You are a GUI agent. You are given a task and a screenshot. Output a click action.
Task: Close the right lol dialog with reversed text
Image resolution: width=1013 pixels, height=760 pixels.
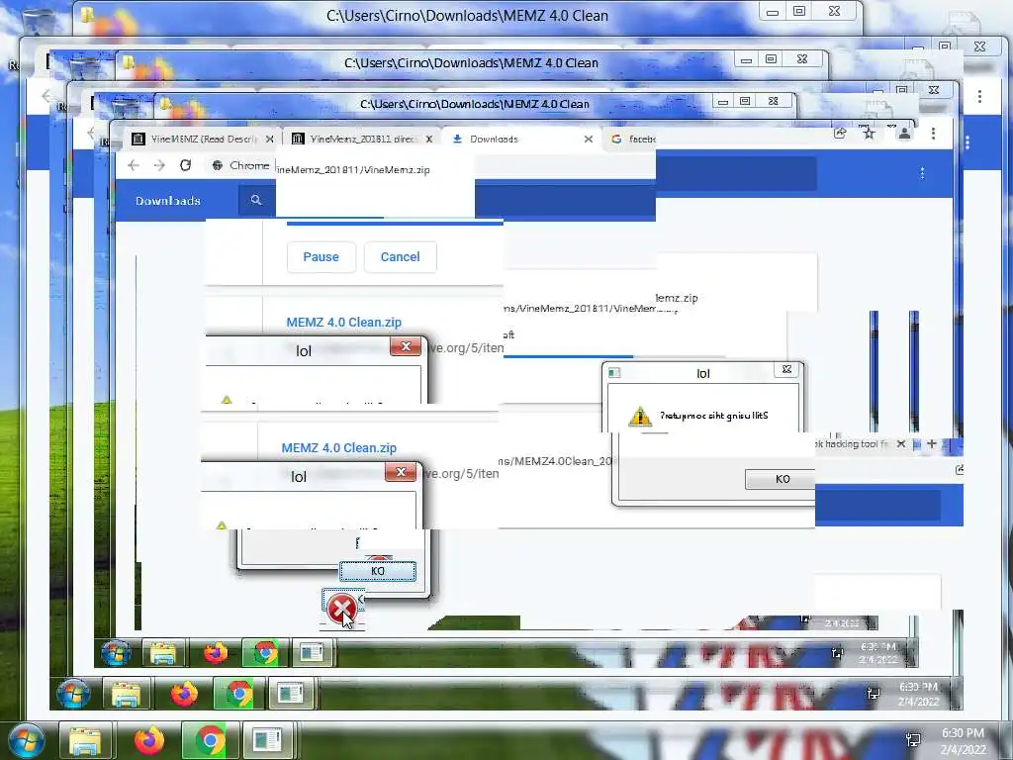point(786,370)
